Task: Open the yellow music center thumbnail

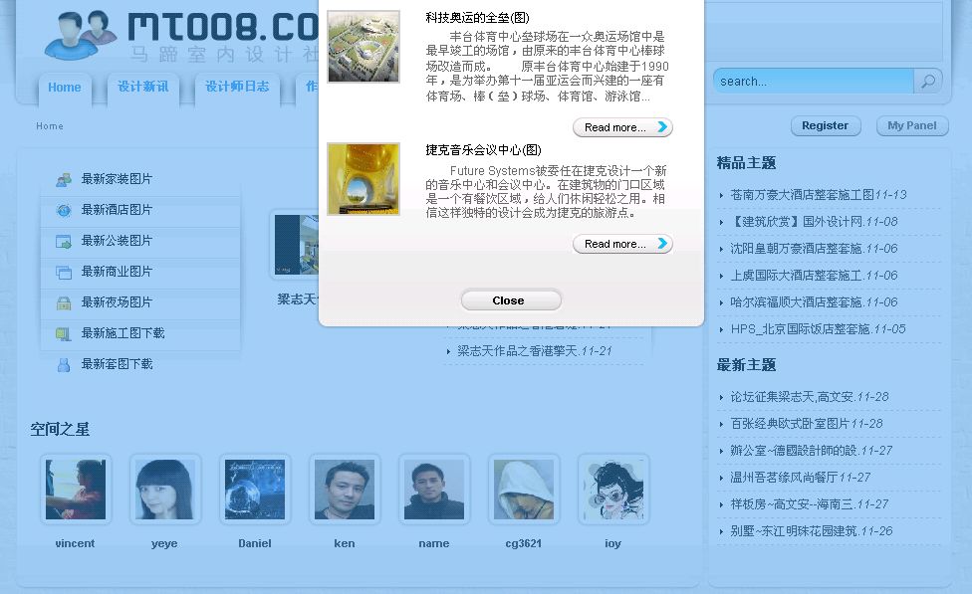Action: coord(364,179)
